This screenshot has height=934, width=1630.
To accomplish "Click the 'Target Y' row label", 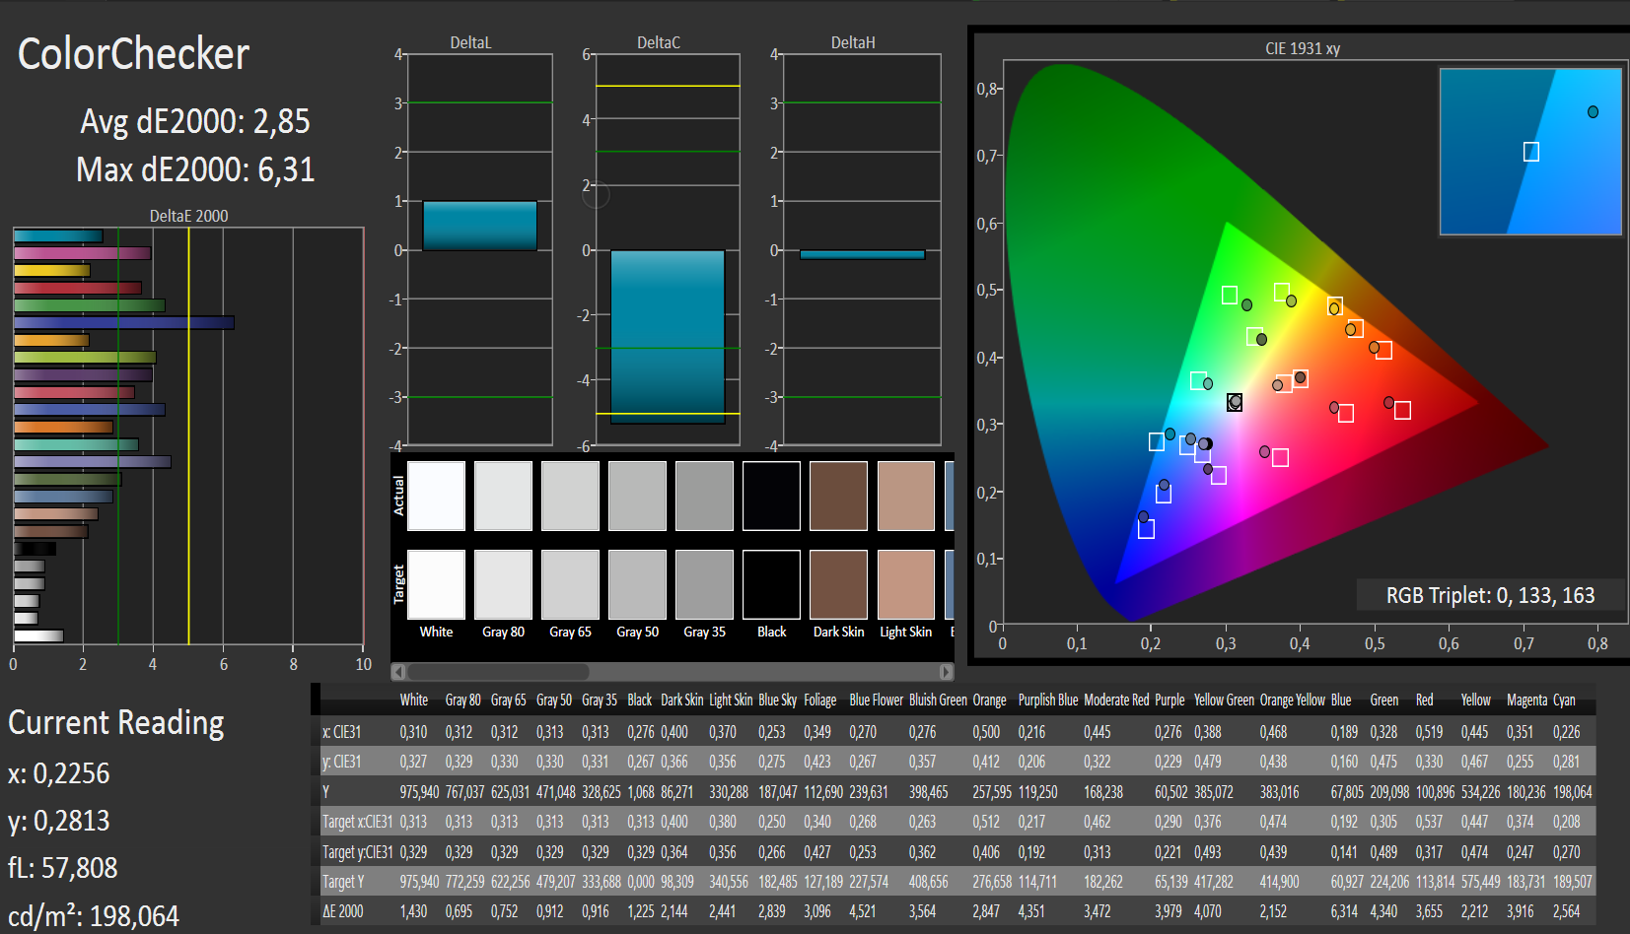I will [x=343, y=882].
